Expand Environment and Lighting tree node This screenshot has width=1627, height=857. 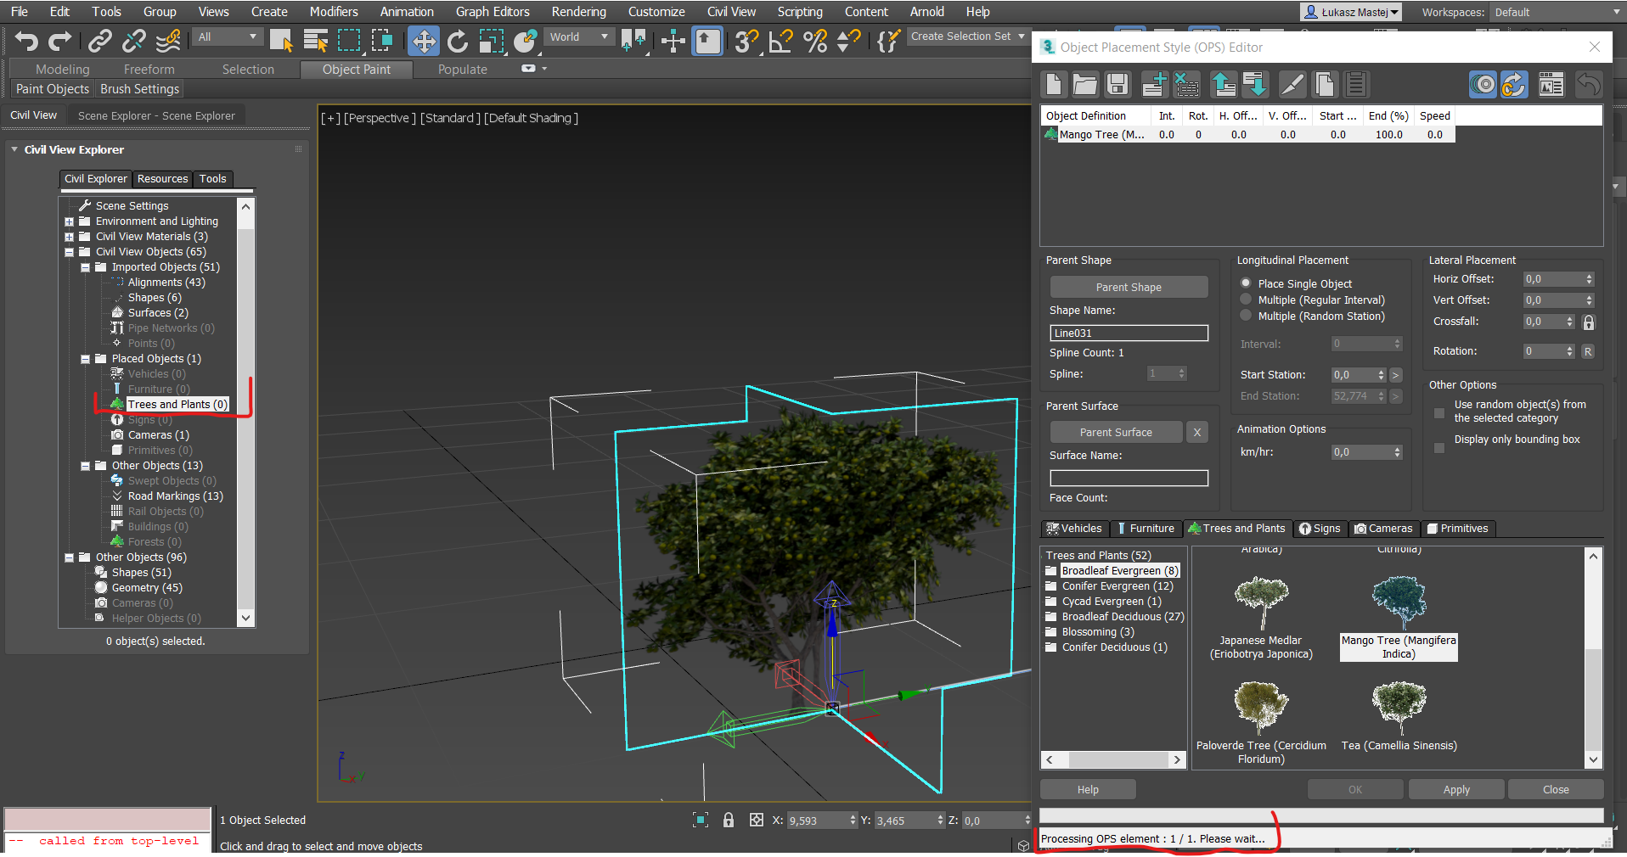point(69,221)
